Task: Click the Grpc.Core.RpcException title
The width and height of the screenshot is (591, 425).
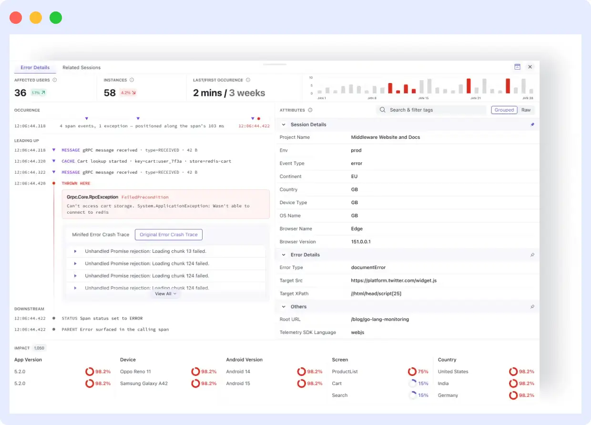Action: click(92, 197)
